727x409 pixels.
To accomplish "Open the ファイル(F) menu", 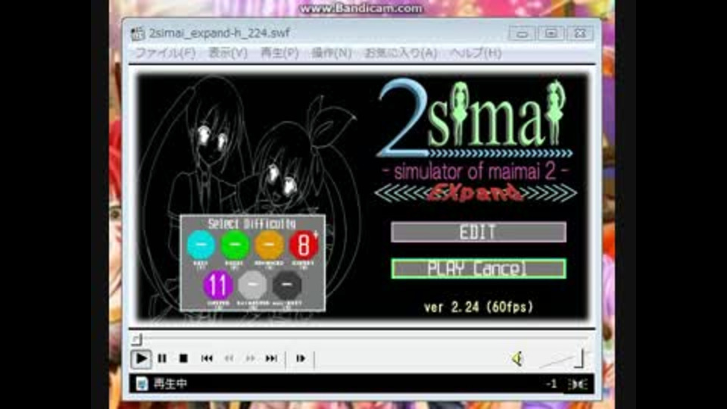I will 165,53.
